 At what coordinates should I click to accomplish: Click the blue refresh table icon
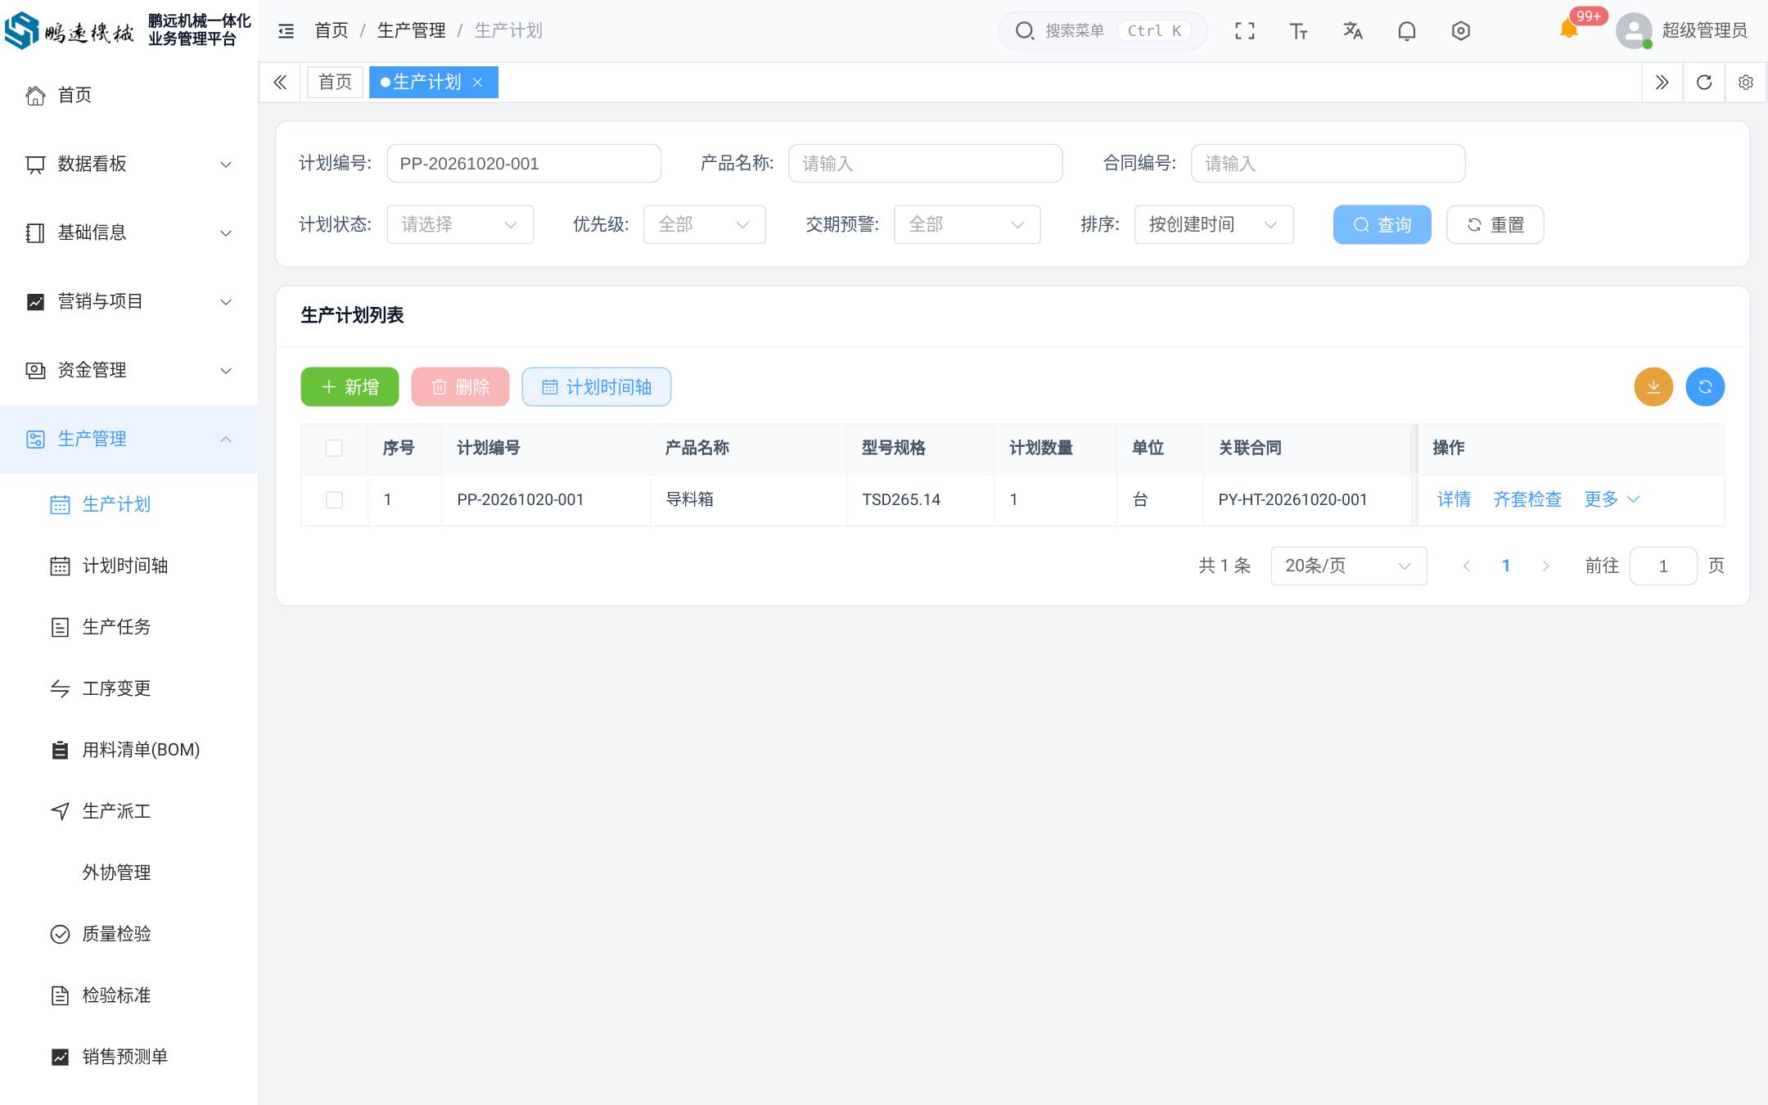pyautogui.click(x=1705, y=386)
